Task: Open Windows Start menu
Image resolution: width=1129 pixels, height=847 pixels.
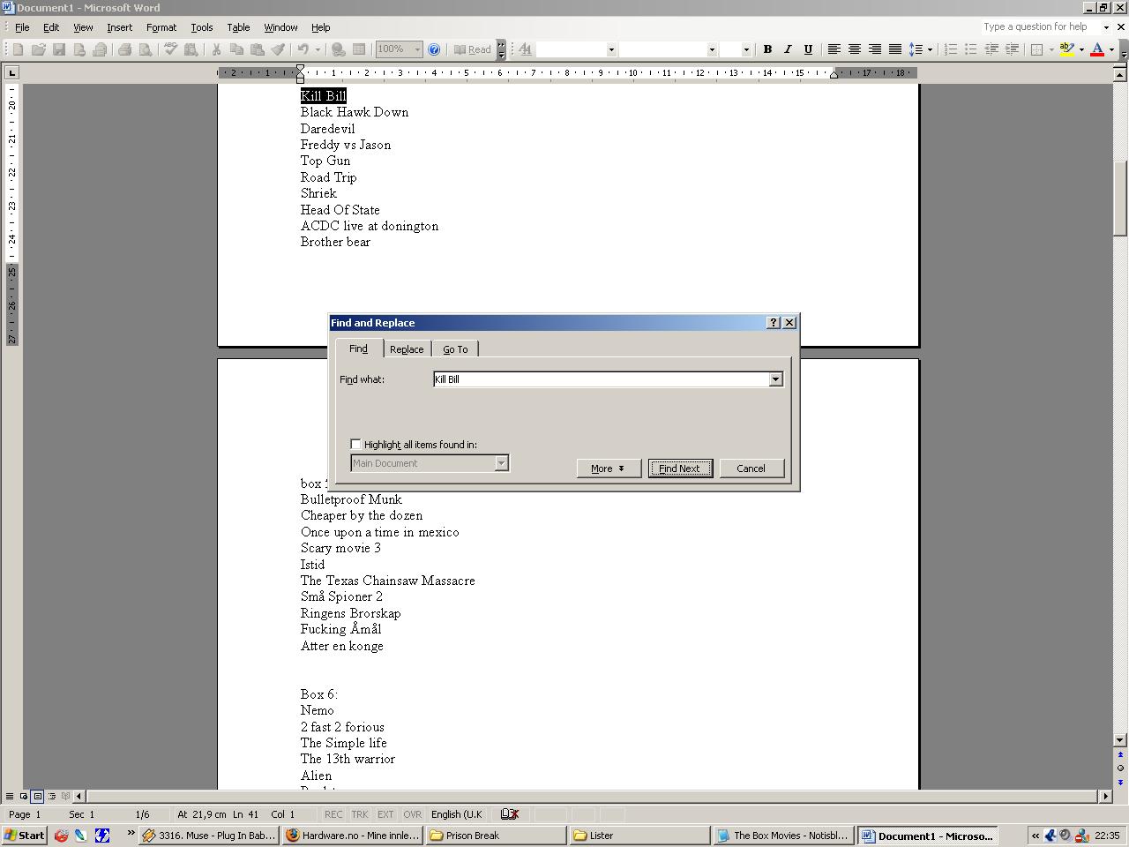Action: 25,836
